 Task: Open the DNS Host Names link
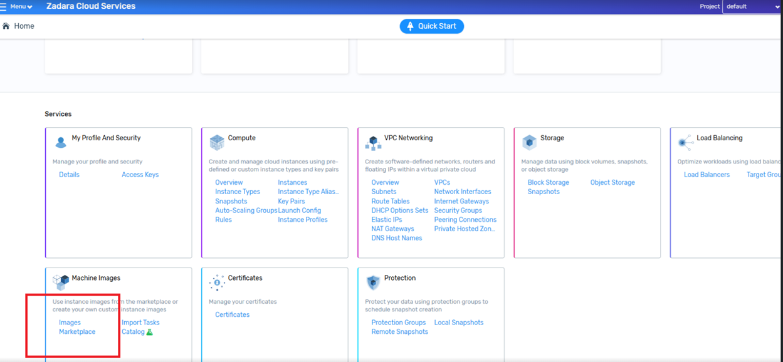pyautogui.click(x=397, y=238)
